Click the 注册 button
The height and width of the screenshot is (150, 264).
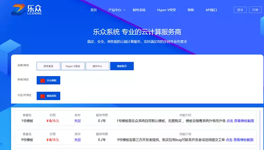(x=255, y=10)
